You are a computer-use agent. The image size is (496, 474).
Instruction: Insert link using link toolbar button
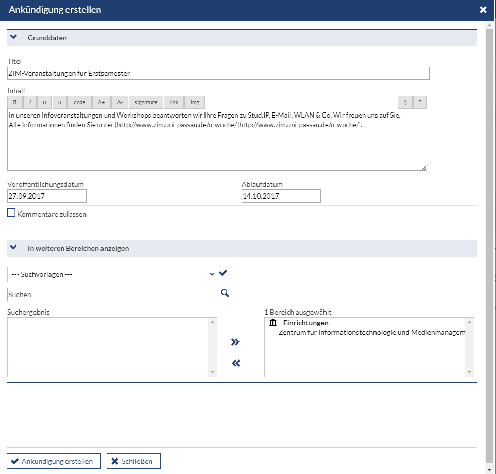pos(174,102)
